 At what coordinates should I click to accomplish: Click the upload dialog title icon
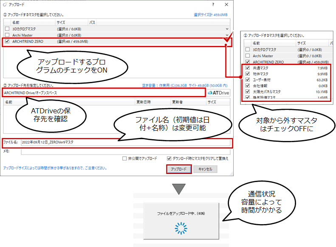click(x=5, y=4)
